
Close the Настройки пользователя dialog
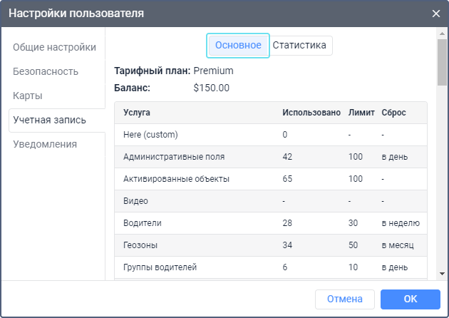(435, 14)
